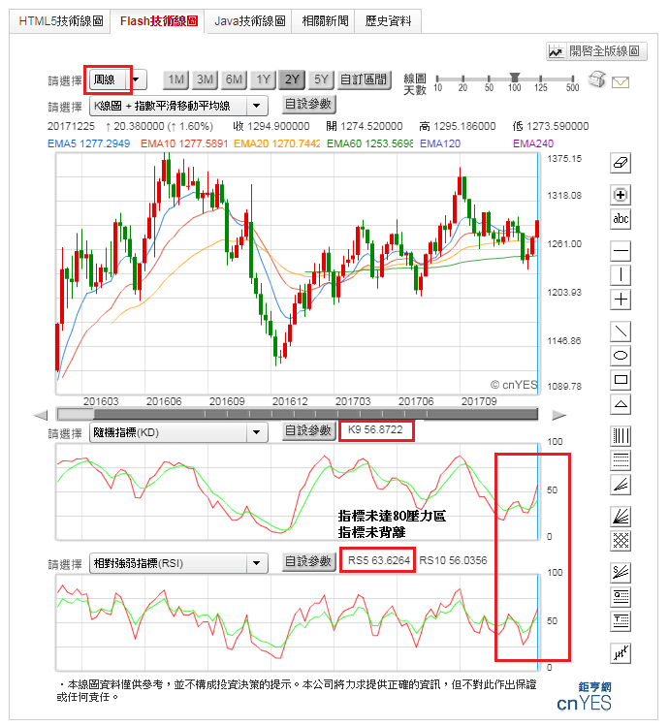This screenshot has height=726, width=669.
Task: Click the zoom-in plus circle tool
Action: (x=620, y=195)
